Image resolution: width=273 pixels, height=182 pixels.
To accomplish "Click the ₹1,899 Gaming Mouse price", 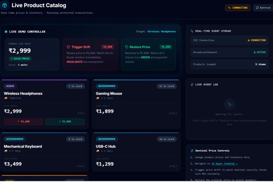I will [105, 111].
